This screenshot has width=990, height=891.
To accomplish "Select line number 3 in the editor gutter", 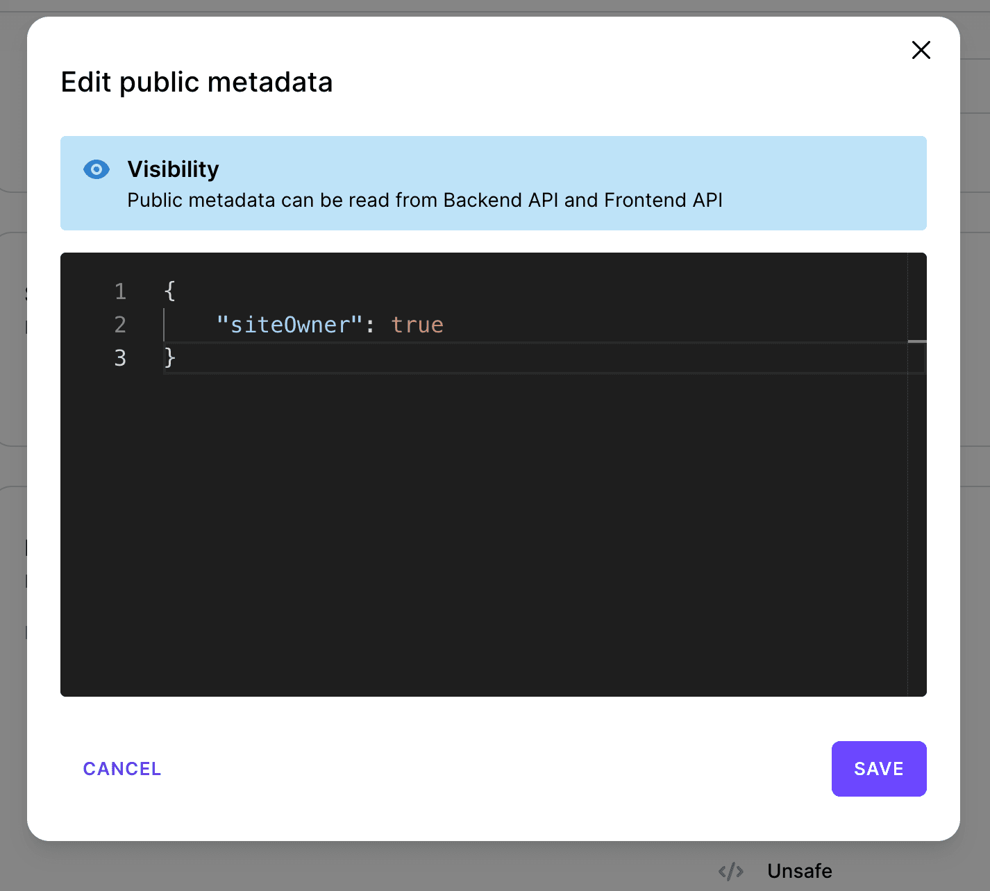I will (x=120, y=358).
